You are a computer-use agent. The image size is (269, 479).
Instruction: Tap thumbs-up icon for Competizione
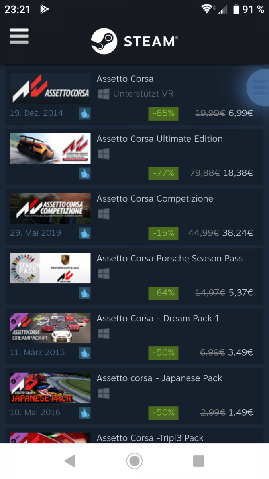point(84,233)
